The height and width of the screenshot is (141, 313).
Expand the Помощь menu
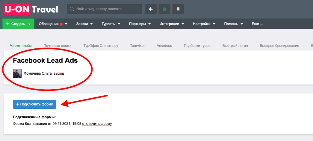[233, 24]
